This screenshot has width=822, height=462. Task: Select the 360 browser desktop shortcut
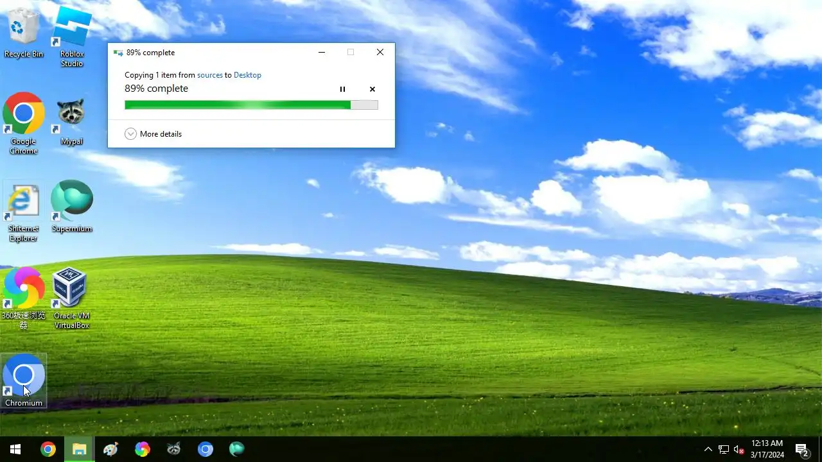(24, 298)
